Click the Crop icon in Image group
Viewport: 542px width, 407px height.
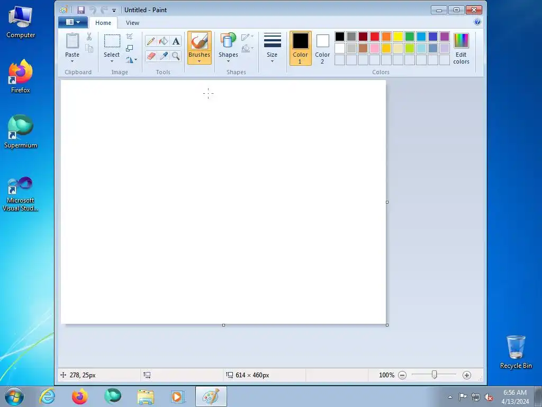pyautogui.click(x=130, y=37)
